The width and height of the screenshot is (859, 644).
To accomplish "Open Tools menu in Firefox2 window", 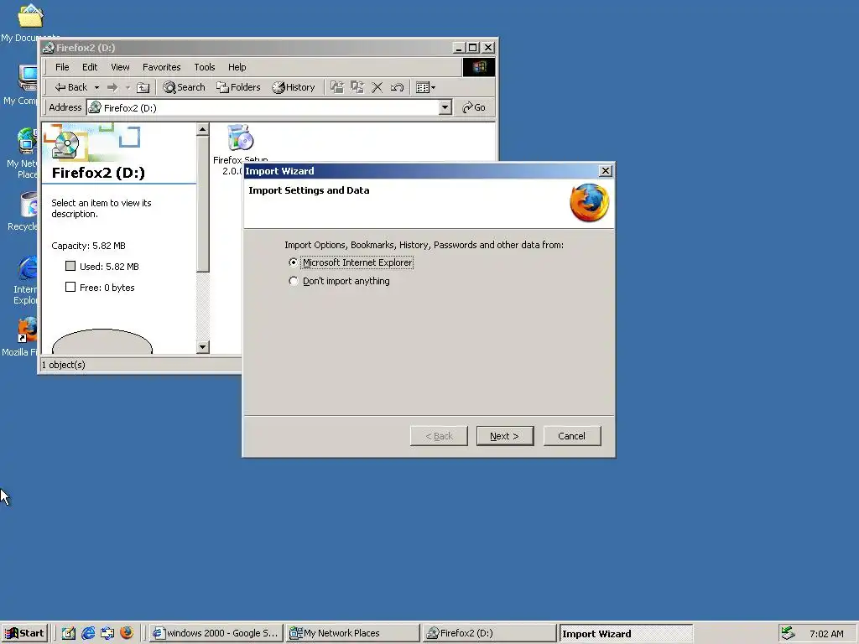I will pos(205,67).
